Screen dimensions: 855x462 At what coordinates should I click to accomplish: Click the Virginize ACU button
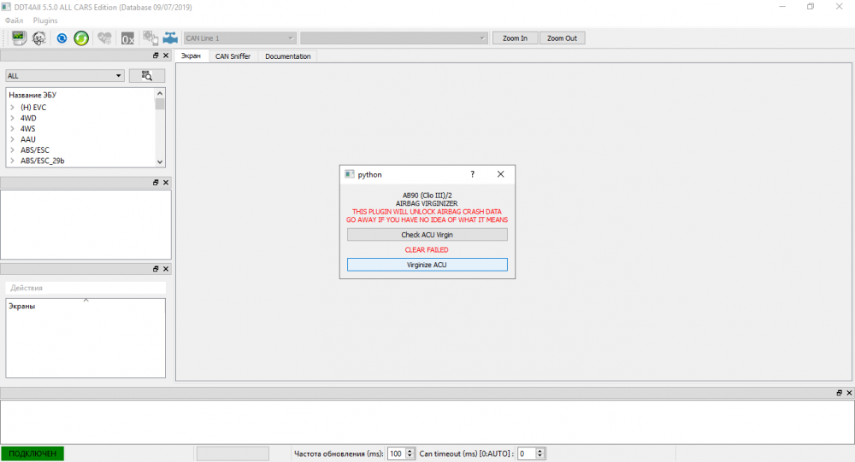coord(427,265)
